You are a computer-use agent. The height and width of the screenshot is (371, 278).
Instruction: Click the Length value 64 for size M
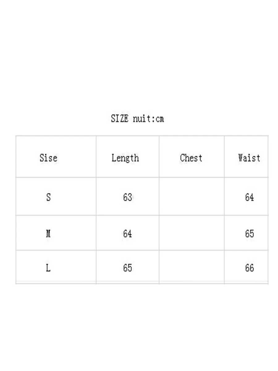pos(127,233)
